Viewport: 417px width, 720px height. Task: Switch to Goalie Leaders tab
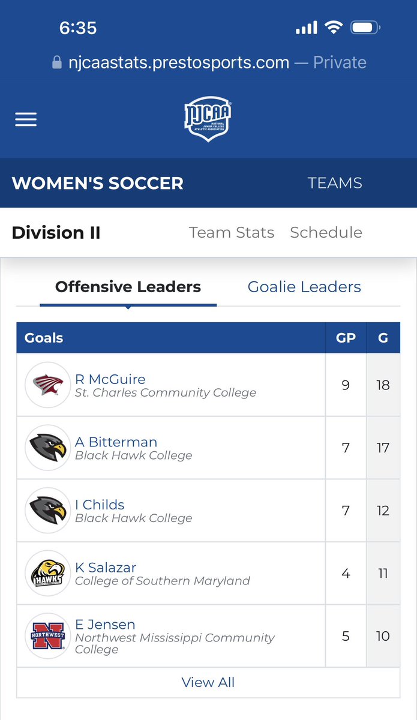304,287
